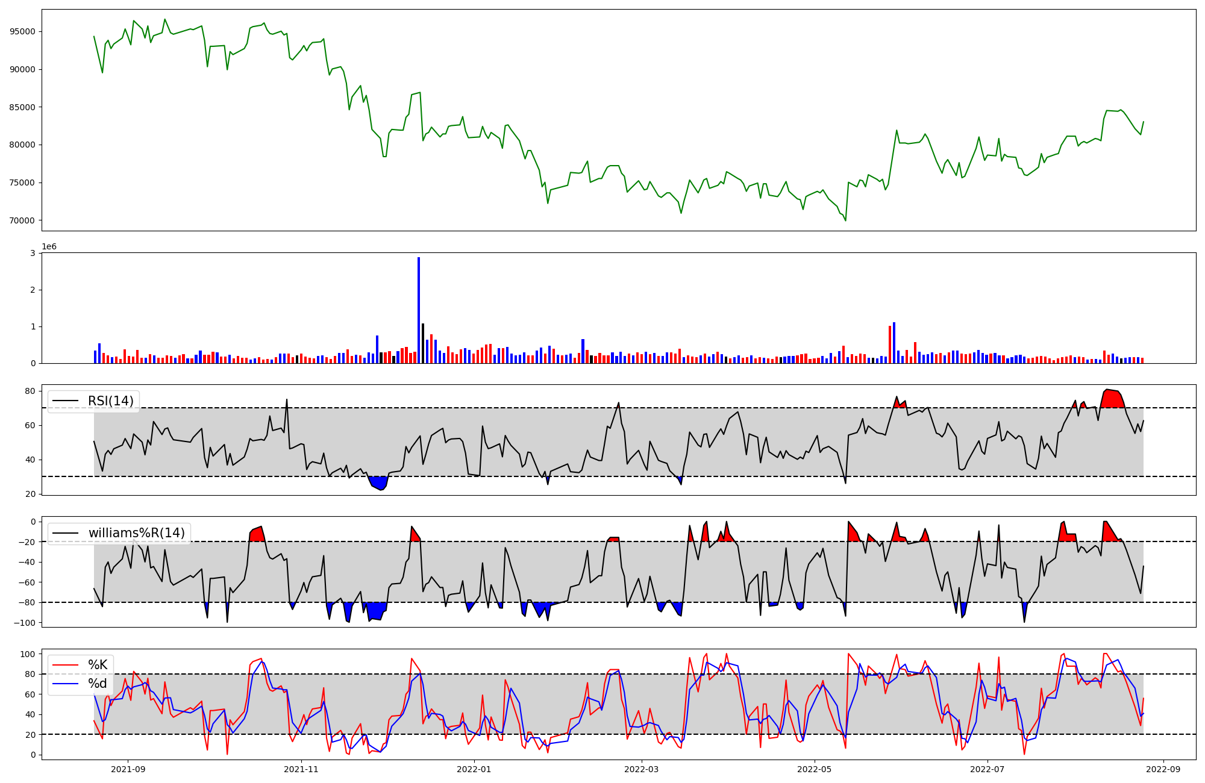
Task: Click the 80 RSI axis tick label
Action: (x=30, y=391)
